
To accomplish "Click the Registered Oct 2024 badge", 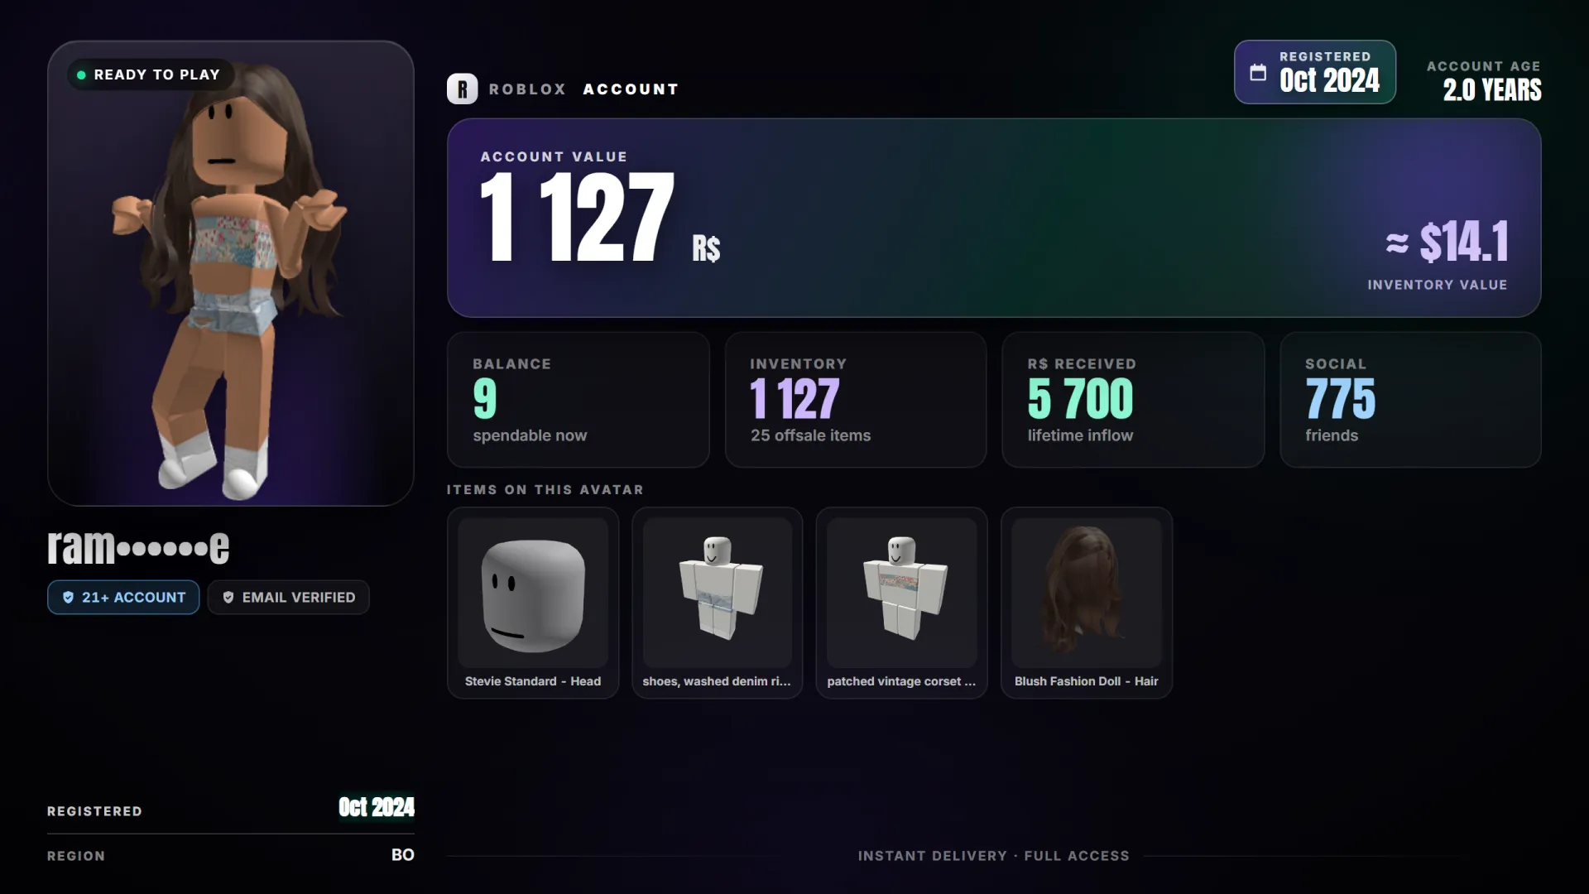I will (x=1315, y=72).
